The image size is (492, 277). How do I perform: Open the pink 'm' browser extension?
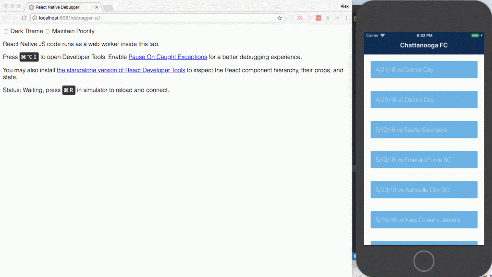point(300,18)
